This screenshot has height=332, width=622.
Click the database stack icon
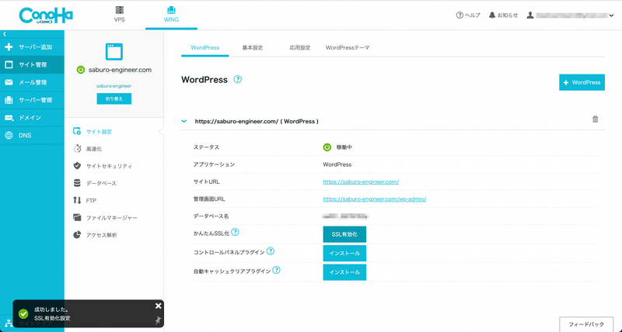click(x=77, y=183)
